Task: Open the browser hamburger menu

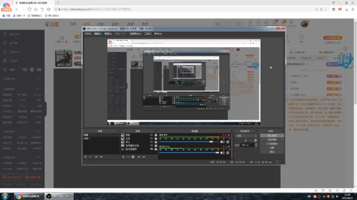Action: point(353,9)
